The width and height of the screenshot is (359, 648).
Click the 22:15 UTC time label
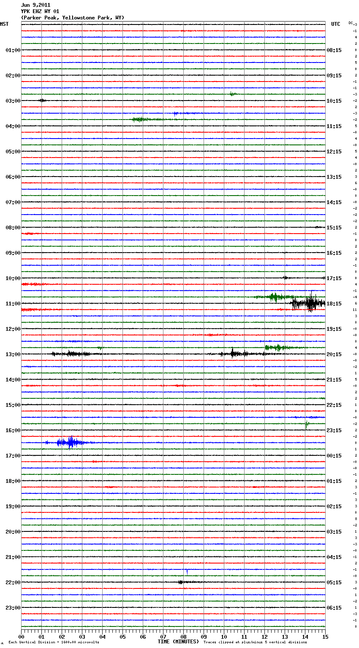click(x=334, y=405)
